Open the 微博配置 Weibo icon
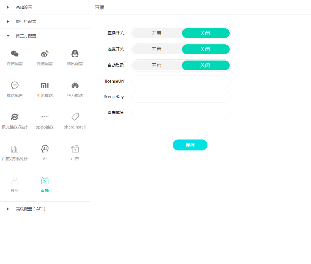The image size is (311, 264). click(45, 54)
